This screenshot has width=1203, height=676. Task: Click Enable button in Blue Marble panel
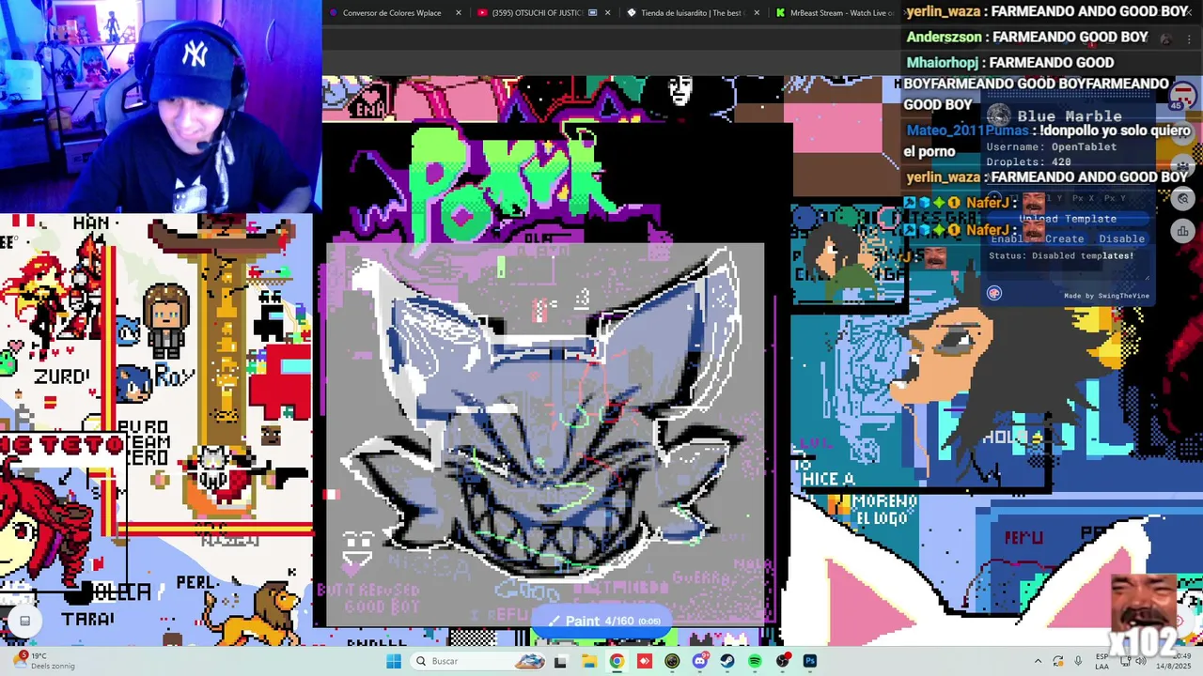pyautogui.click(x=1011, y=238)
